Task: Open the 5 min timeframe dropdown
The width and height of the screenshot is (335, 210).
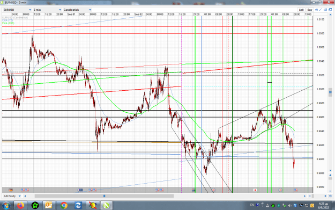Action: [47, 10]
